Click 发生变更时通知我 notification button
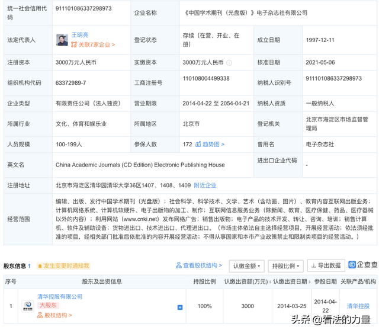Image resolution: width=379 pixels, height=333 pixels. point(63,266)
